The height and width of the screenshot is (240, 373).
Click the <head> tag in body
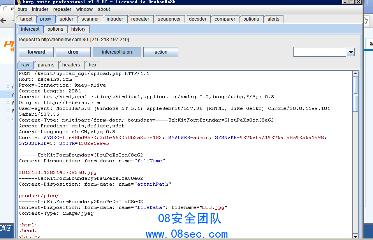coord(28,231)
